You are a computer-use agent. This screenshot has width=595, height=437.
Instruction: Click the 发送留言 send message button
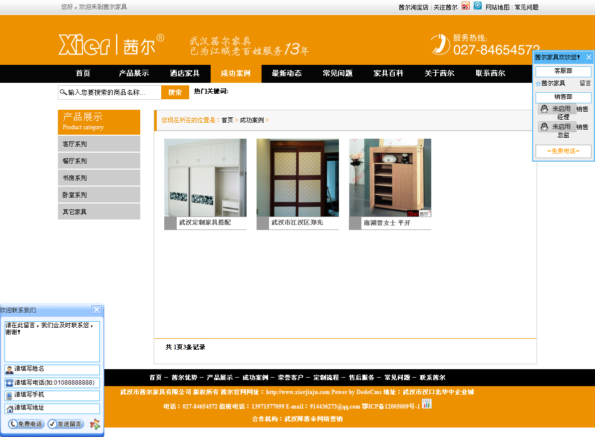point(66,424)
